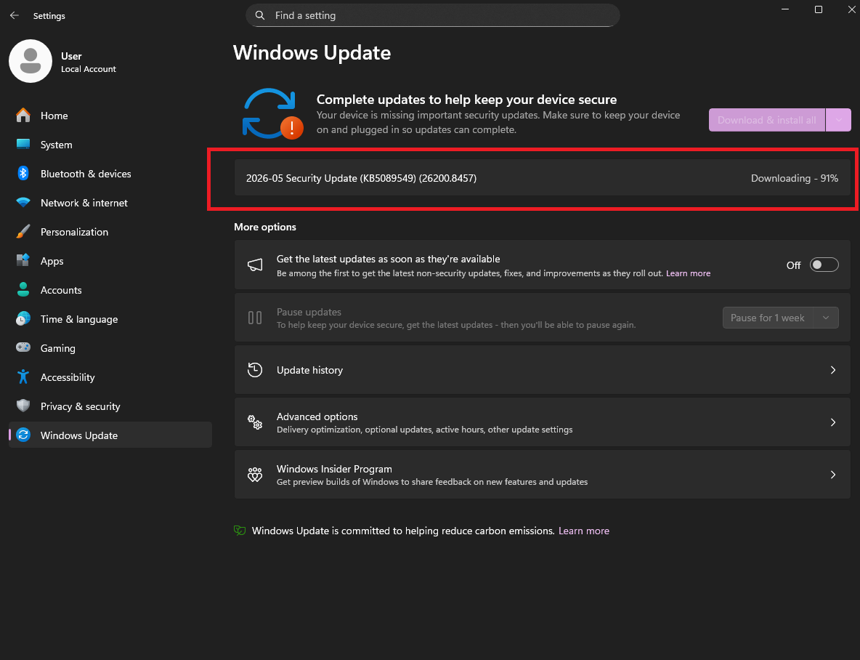
Task: Click the Home house icon in sidebar
Action: tap(23, 116)
